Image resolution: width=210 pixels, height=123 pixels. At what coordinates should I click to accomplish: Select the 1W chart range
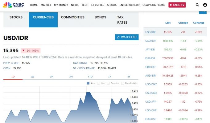click(32, 76)
